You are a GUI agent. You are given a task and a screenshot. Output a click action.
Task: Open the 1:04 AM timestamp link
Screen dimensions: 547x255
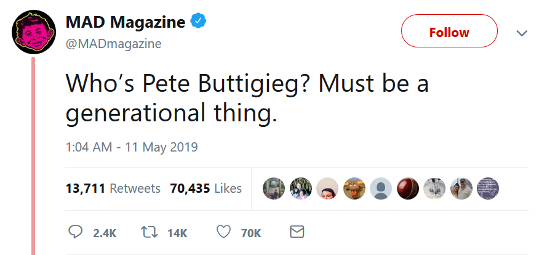point(131,147)
